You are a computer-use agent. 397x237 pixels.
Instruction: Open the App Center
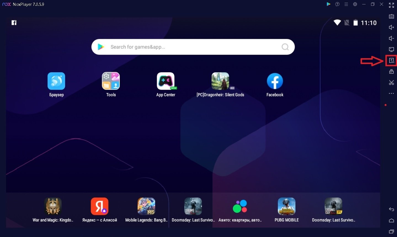pos(166,81)
